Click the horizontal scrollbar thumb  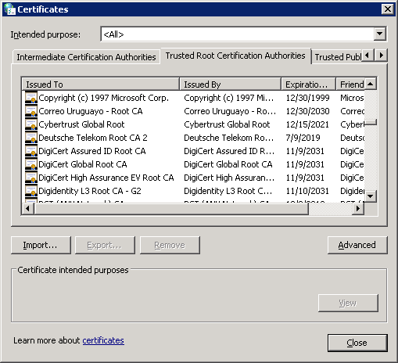(171, 209)
